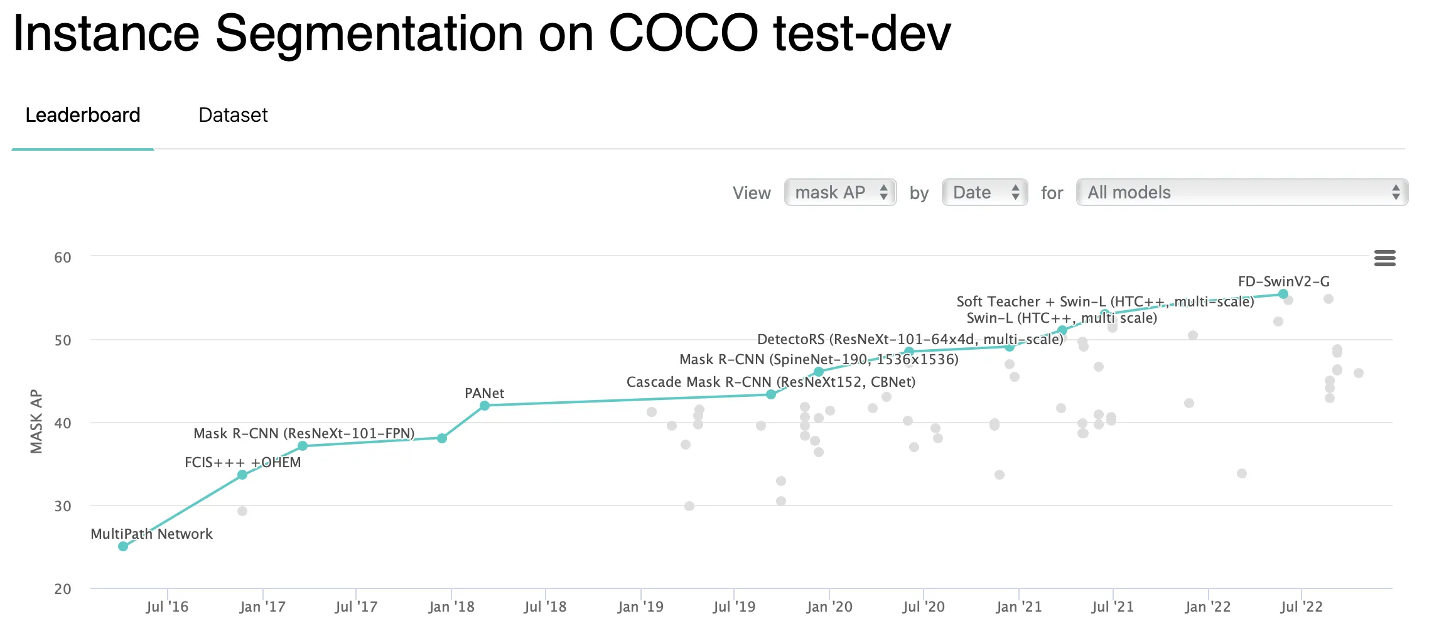This screenshot has width=1434, height=638.
Task: Click the Mask R-CNN SpineNet-190 data point
Action: click(x=819, y=372)
